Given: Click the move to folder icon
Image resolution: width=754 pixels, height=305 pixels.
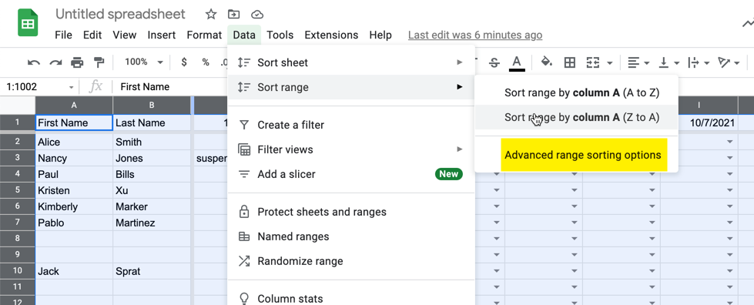Looking at the screenshot, I should [x=233, y=15].
